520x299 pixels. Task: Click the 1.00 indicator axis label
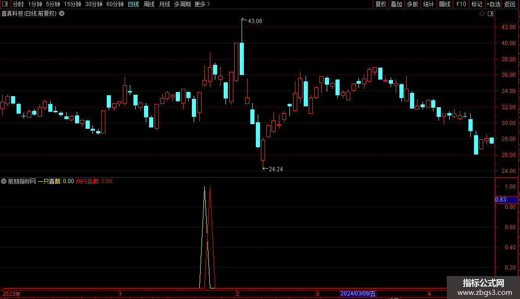[510, 187]
